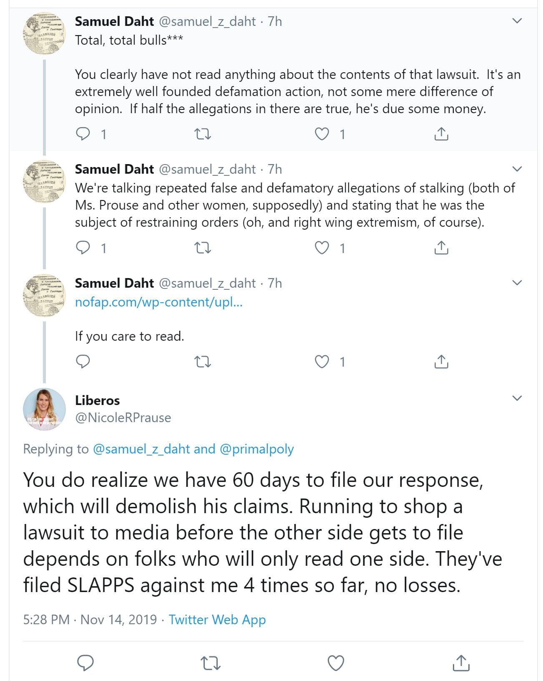The height and width of the screenshot is (681, 543).
Task: Reply to the 'Total, total bulls***' tweet
Action: pos(83,134)
